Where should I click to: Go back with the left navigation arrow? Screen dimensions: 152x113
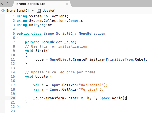[x=2, y=3]
